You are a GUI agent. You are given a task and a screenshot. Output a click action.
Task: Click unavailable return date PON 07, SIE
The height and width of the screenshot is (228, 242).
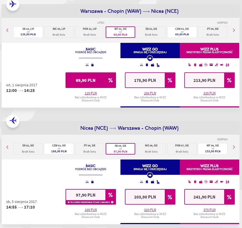pos(182,149)
